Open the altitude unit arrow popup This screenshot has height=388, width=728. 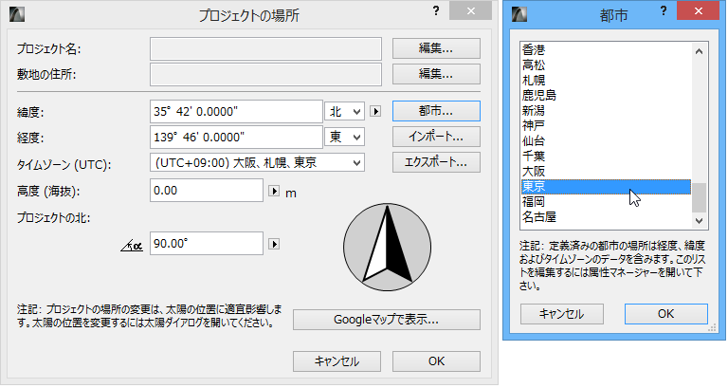274,191
